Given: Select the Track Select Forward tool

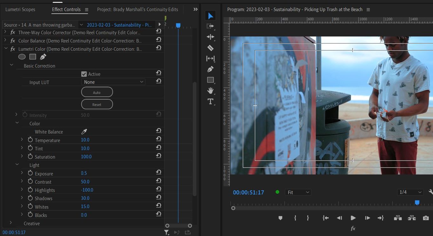Looking at the screenshot, I should click(x=210, y=26).
